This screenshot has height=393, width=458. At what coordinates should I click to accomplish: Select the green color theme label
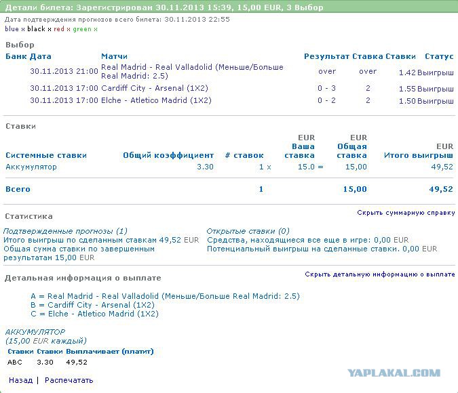pos(81,29)
